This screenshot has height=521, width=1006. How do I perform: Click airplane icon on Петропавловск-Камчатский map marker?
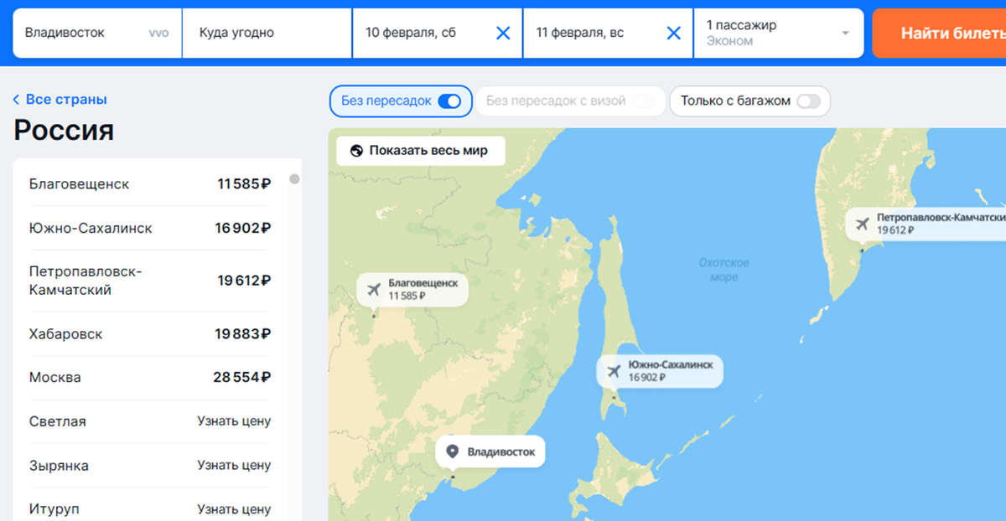tap(863, 224)
